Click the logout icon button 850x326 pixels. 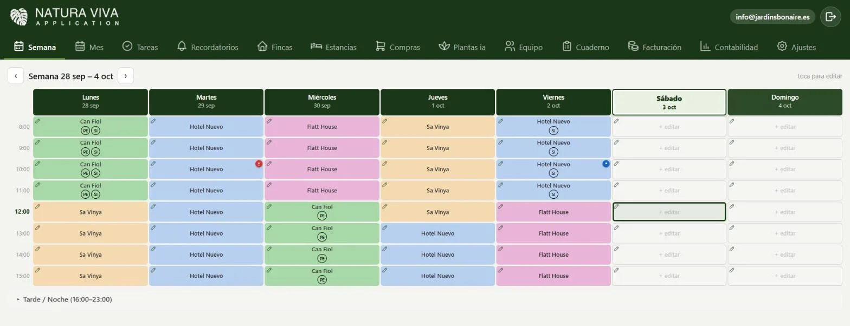click(830, 17)
